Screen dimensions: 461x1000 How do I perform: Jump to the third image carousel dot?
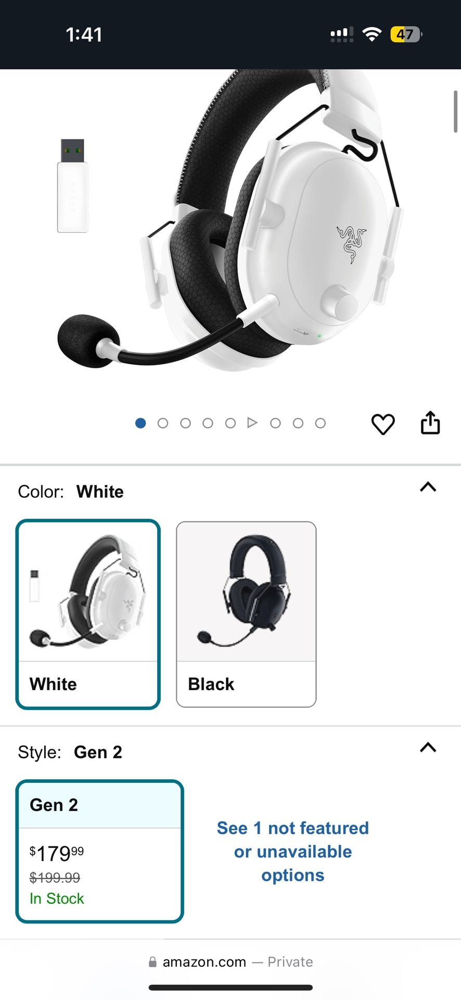click(x=185, y=423)
